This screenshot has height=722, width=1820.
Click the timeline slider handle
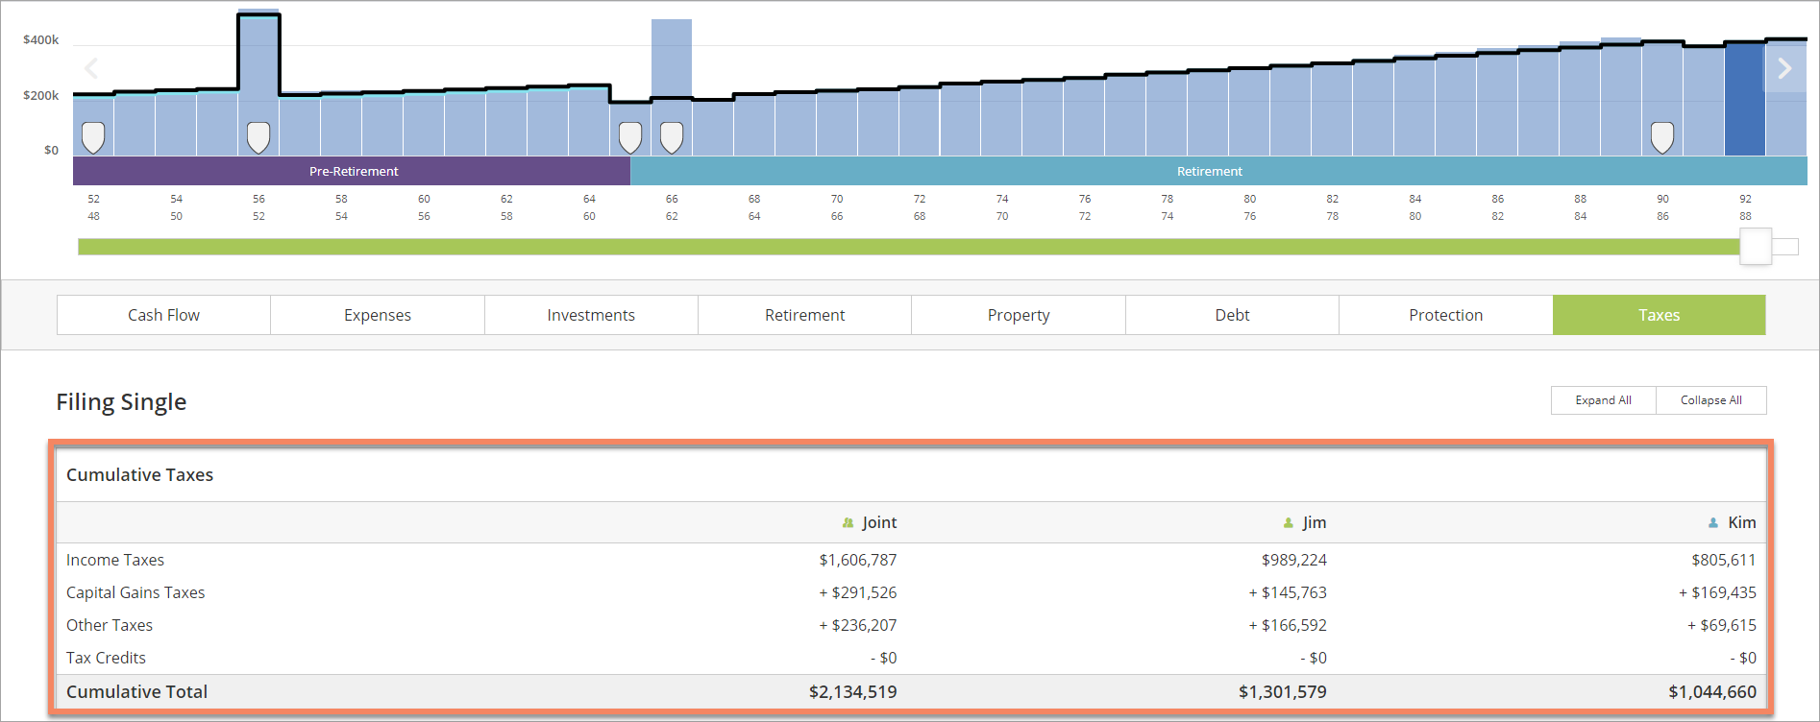click(1755, 247)
